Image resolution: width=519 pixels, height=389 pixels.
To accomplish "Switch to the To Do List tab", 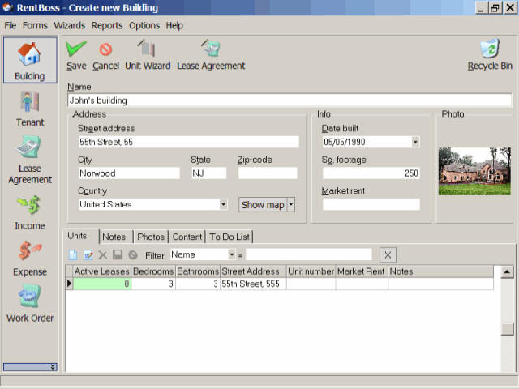I will pos(229,237).
